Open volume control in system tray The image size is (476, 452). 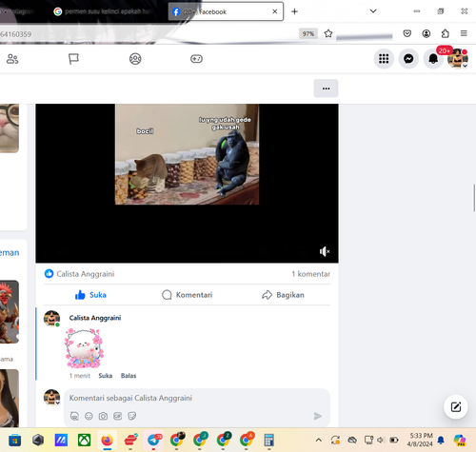pos(381,440)
